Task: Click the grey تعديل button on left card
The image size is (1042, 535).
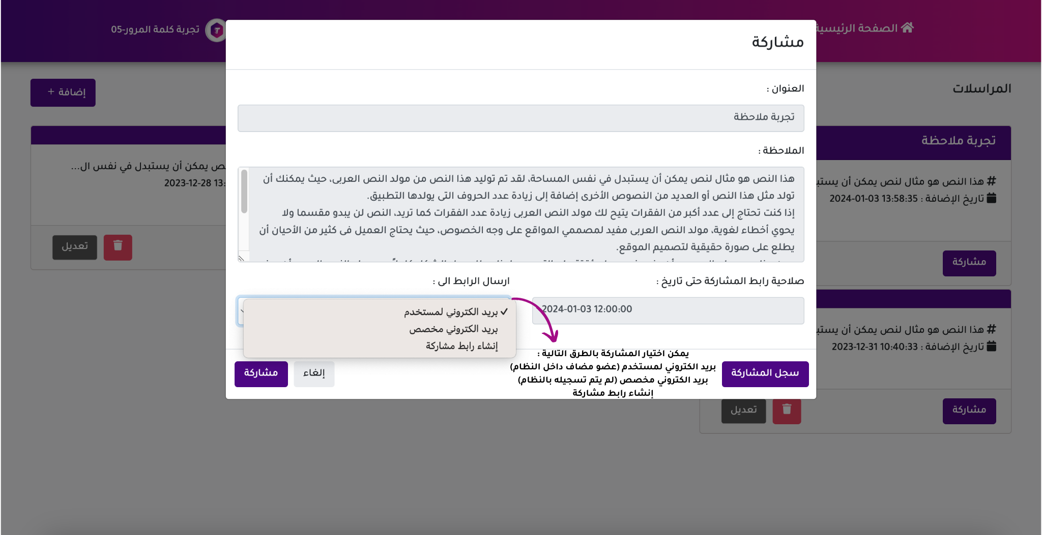Action: (75, 247)
